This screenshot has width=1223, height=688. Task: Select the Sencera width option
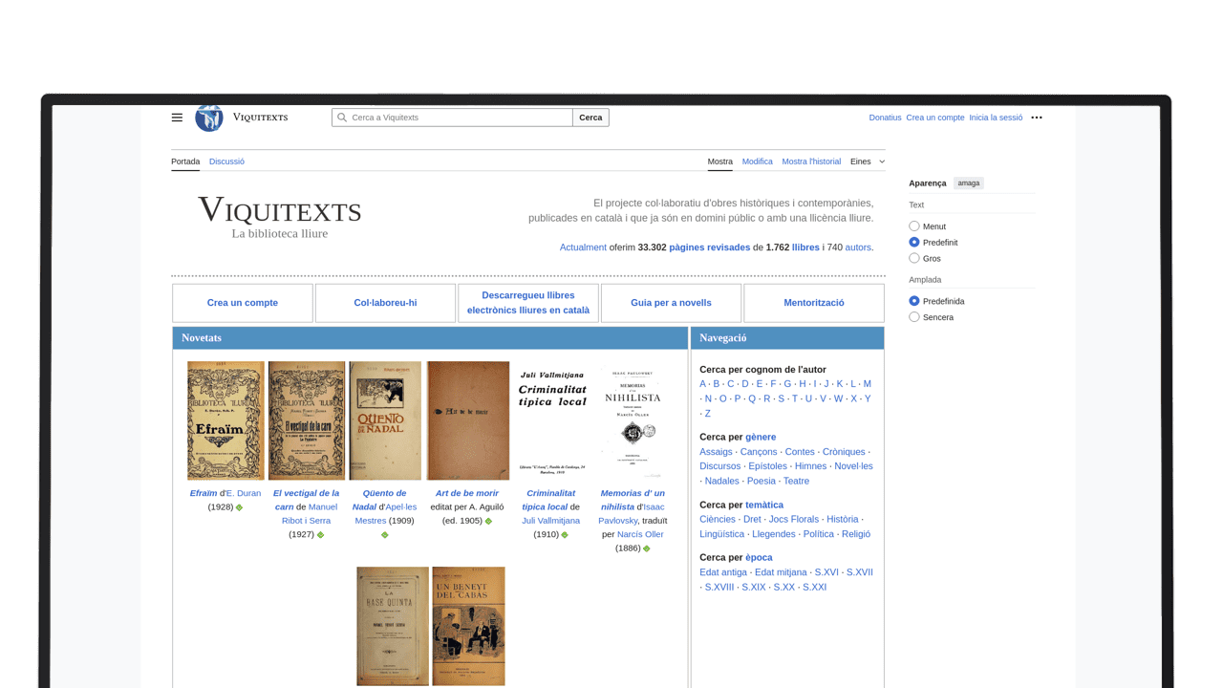tap(914, 317)
